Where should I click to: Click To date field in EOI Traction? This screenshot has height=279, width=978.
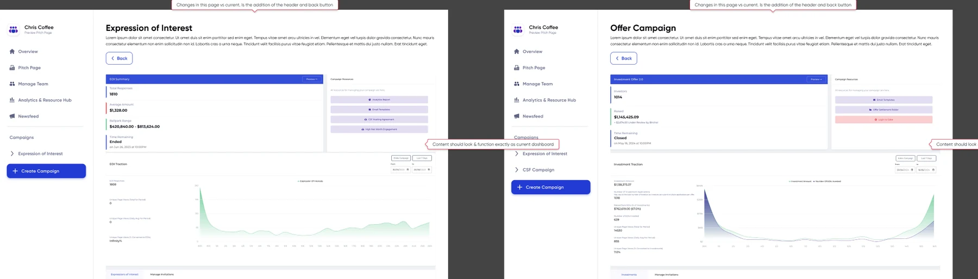pos(422,170)
